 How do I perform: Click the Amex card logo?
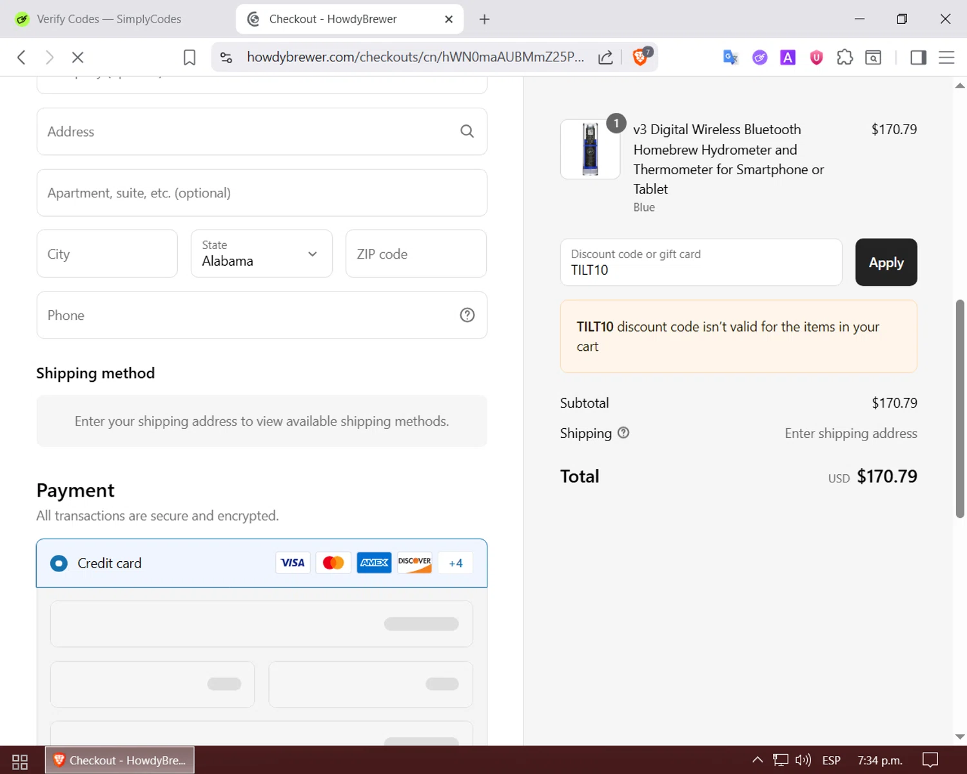click(374, 563)
